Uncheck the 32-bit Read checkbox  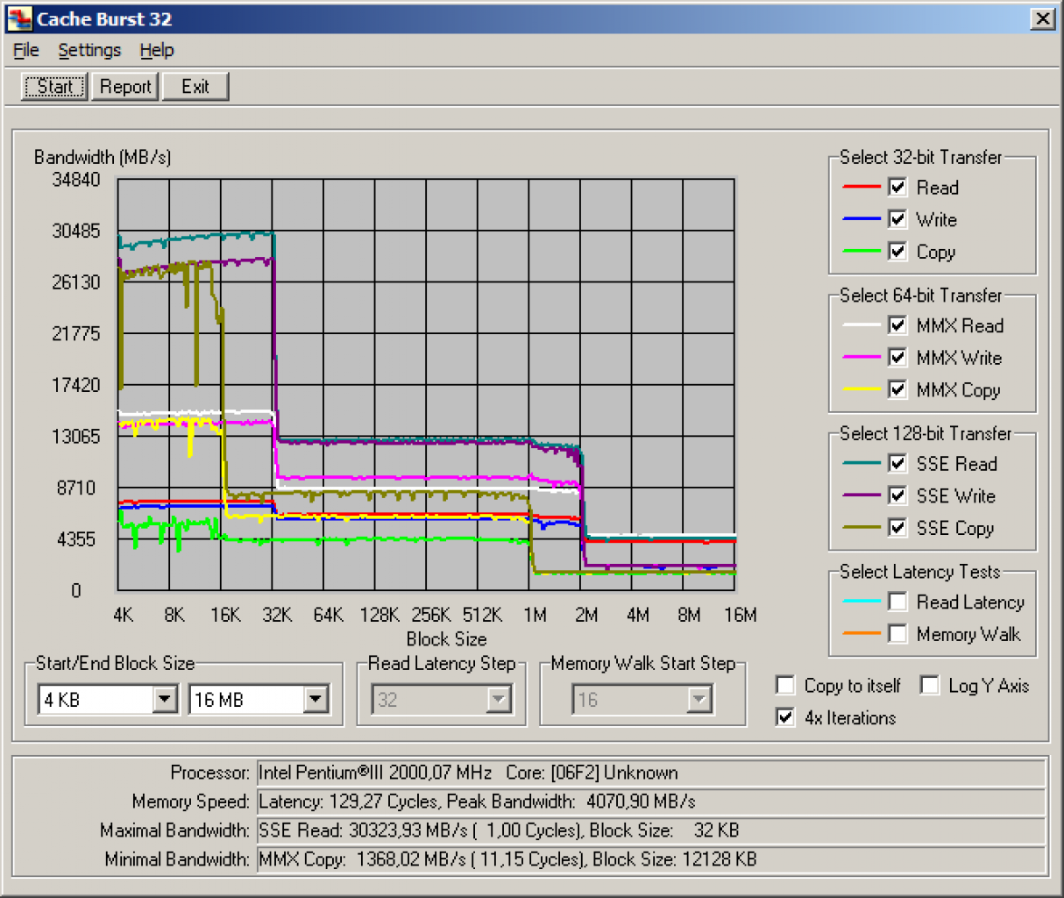pos(897,187)
